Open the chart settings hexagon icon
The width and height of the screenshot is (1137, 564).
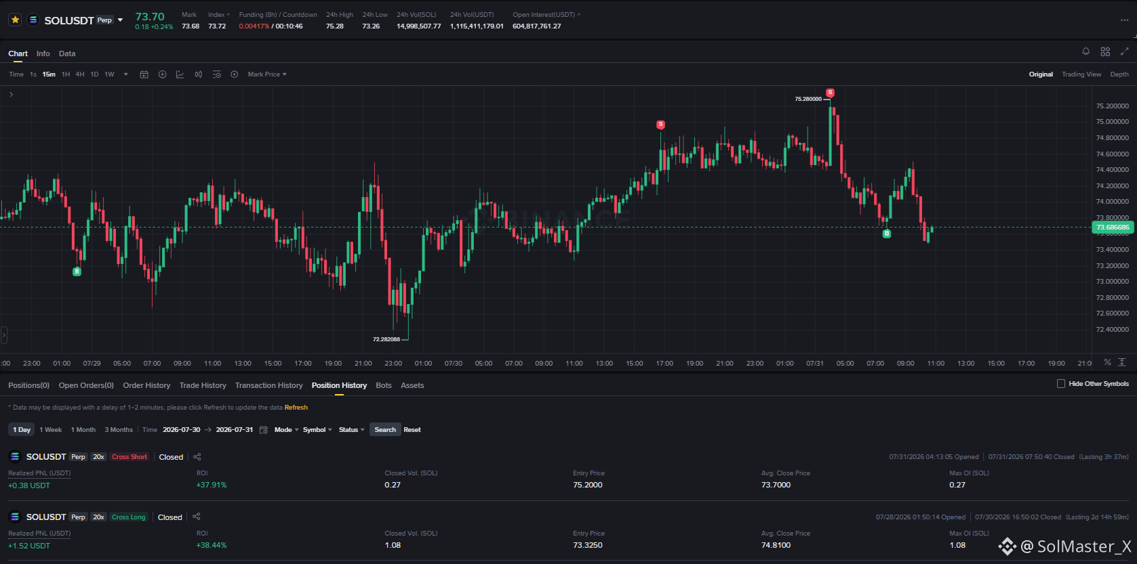(x=234, y=74)
